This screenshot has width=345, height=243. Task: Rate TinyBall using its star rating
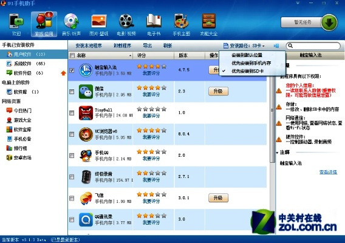coord(151,109)
